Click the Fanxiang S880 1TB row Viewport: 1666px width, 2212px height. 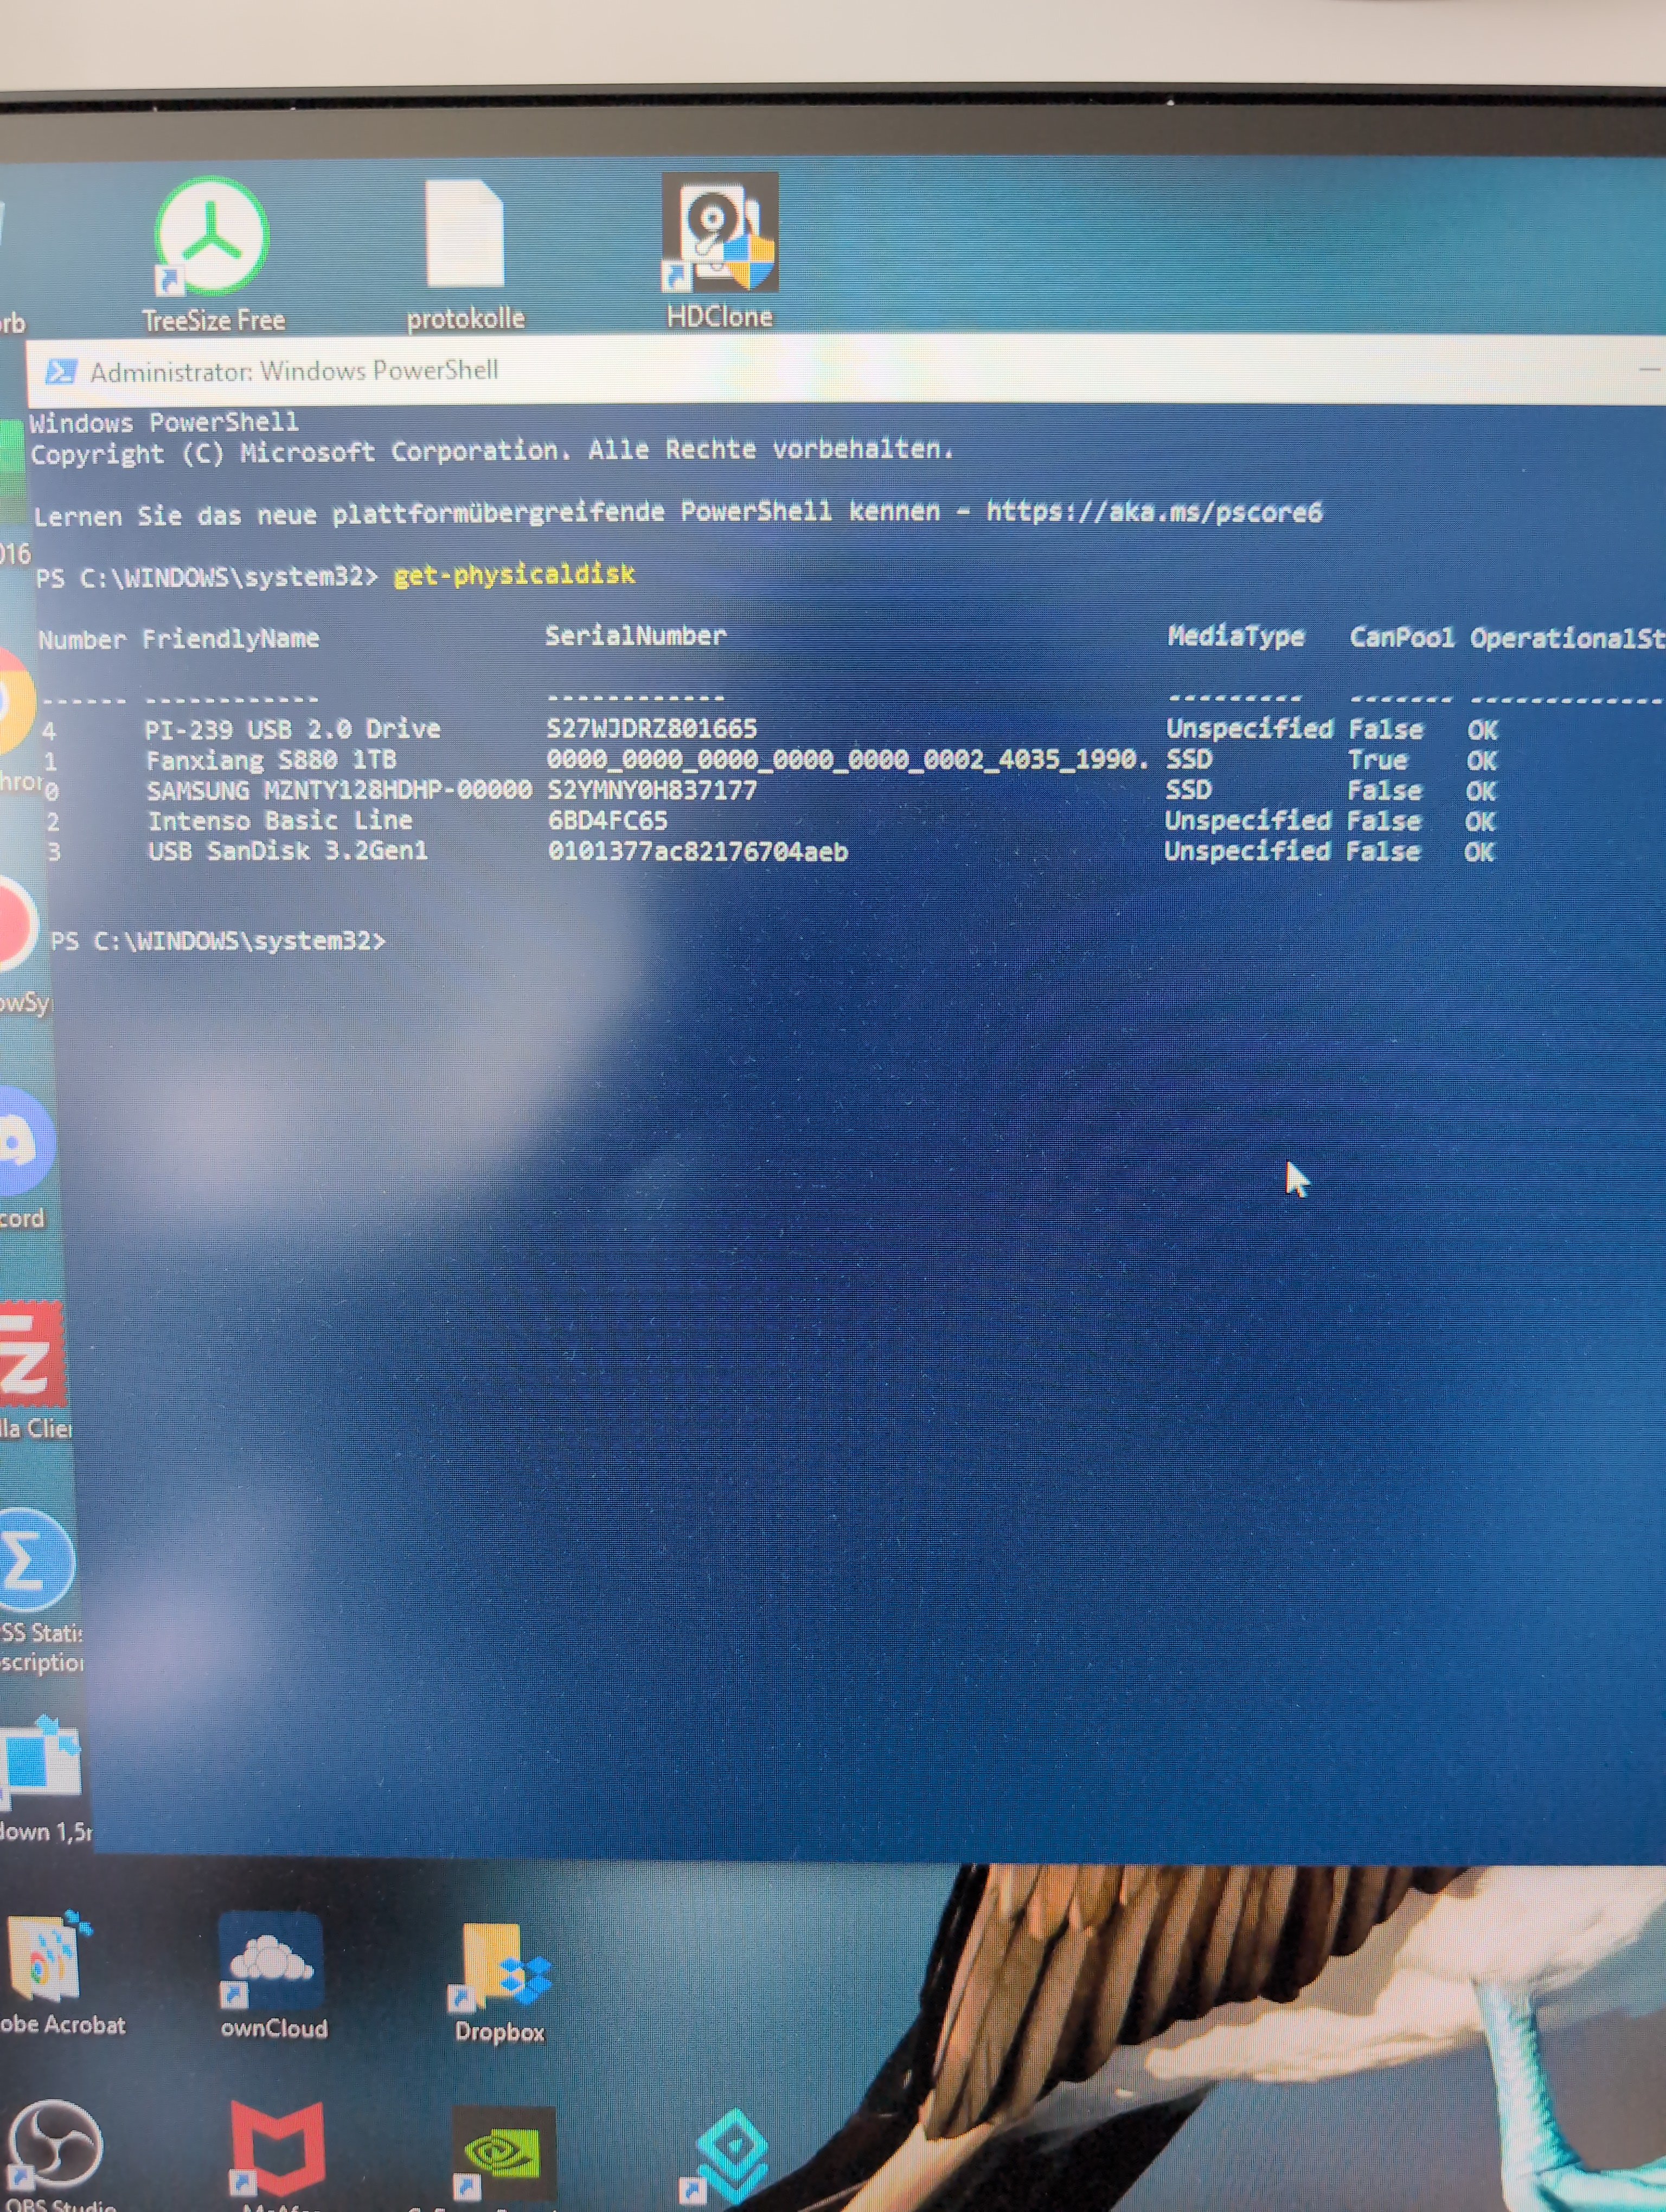tap(271, 760)
